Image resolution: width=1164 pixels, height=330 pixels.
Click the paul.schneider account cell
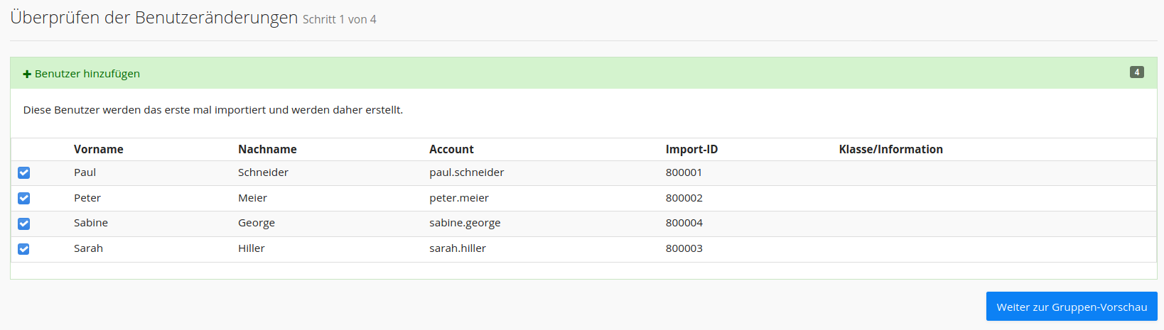[466, 172]
